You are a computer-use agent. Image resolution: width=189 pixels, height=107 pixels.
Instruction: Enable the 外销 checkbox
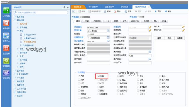(79, 80)
